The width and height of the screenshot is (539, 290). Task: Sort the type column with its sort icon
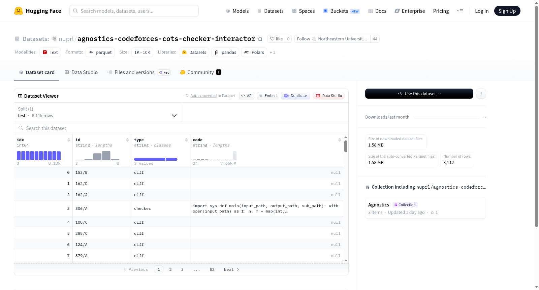click(186, 140)
